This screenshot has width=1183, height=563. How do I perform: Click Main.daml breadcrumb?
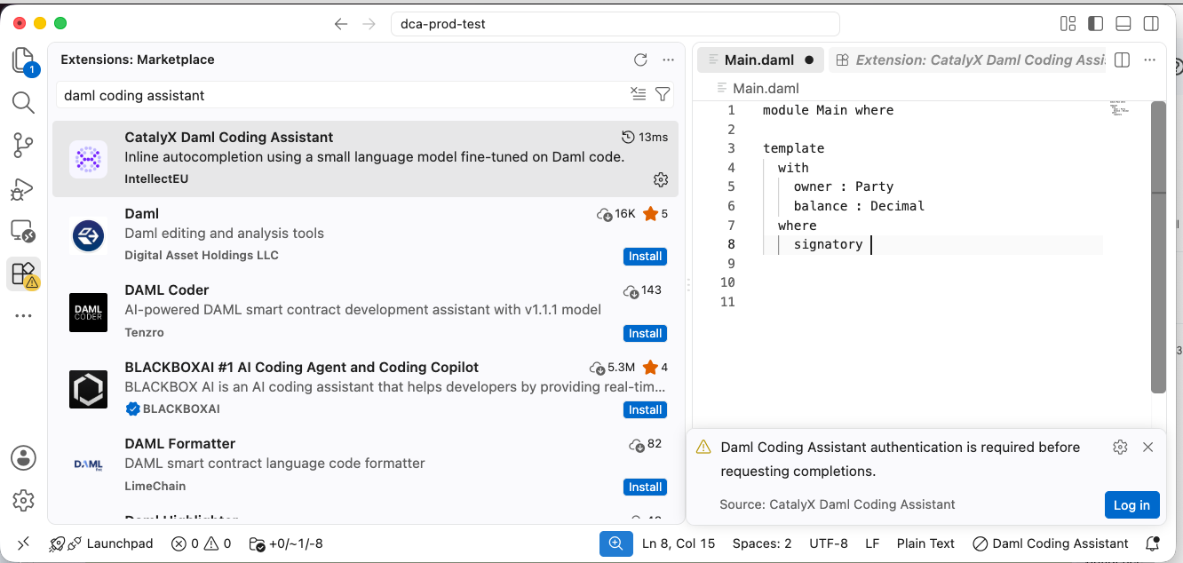pyautogui.click(x=765, y=88)
